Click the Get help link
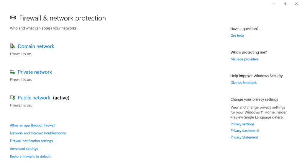This screenshot has width=302, height=161. click(237, 36)
